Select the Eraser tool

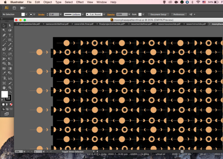(10, 49)
